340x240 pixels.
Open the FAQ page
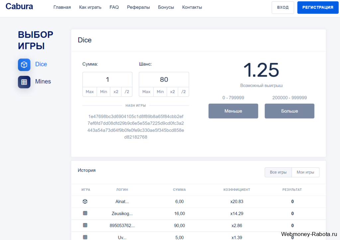(x=114, y=7)
